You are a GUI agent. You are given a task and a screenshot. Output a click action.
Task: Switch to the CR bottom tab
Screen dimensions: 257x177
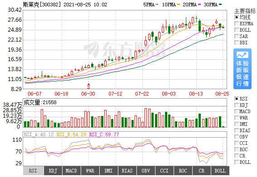tap(202, 171)
